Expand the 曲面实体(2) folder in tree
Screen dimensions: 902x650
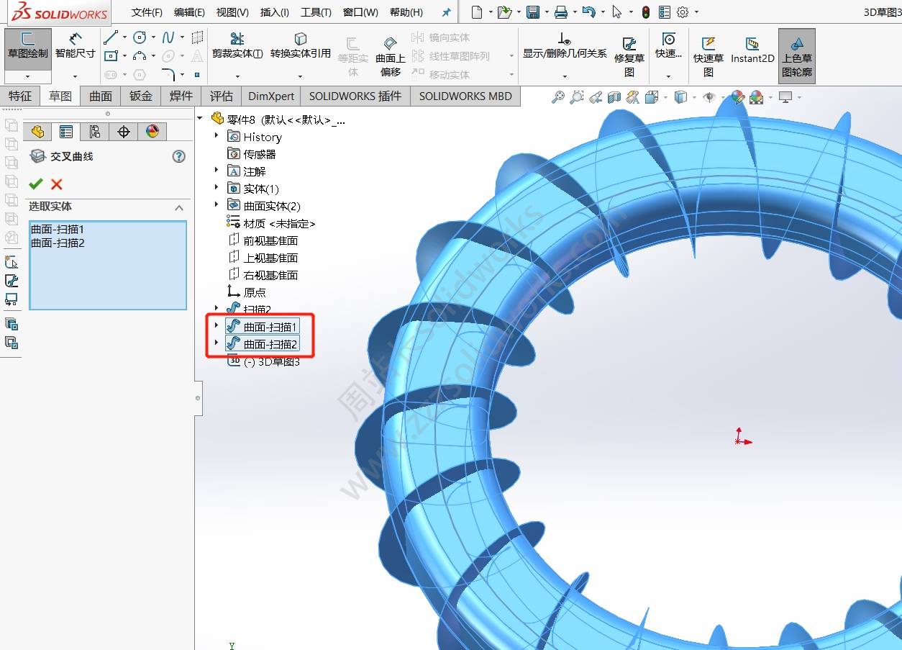coord(217,205)
